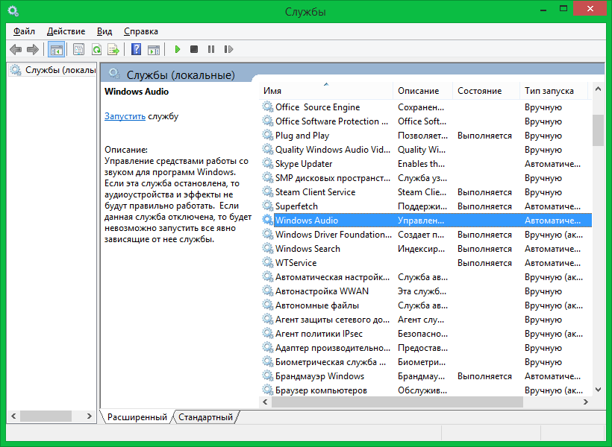
Task: Click the vertical scrollbar down arrow
Action: [598, 390]
